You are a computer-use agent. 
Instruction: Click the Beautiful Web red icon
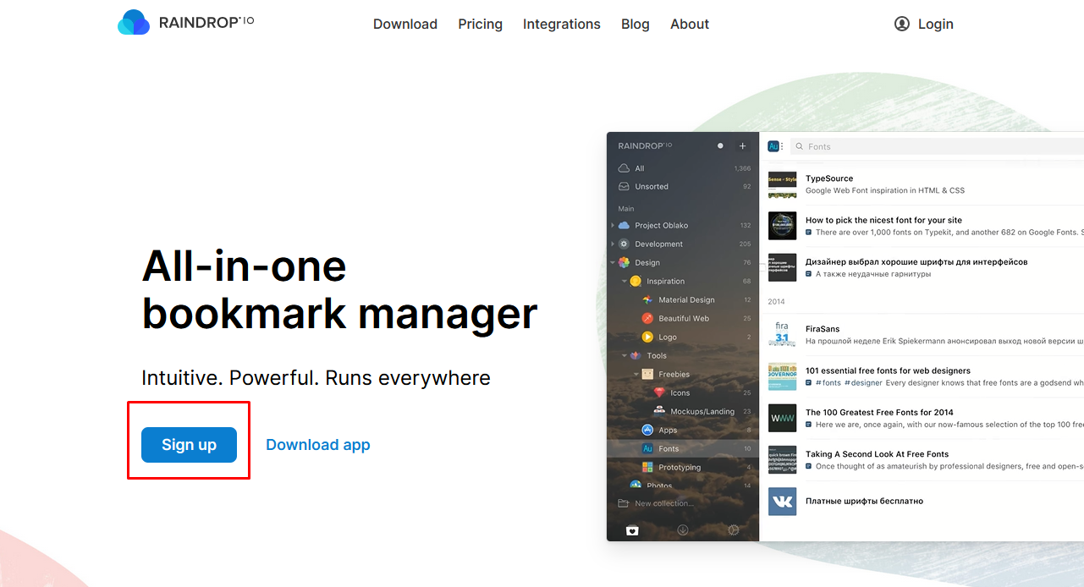(x=647, y=318)
